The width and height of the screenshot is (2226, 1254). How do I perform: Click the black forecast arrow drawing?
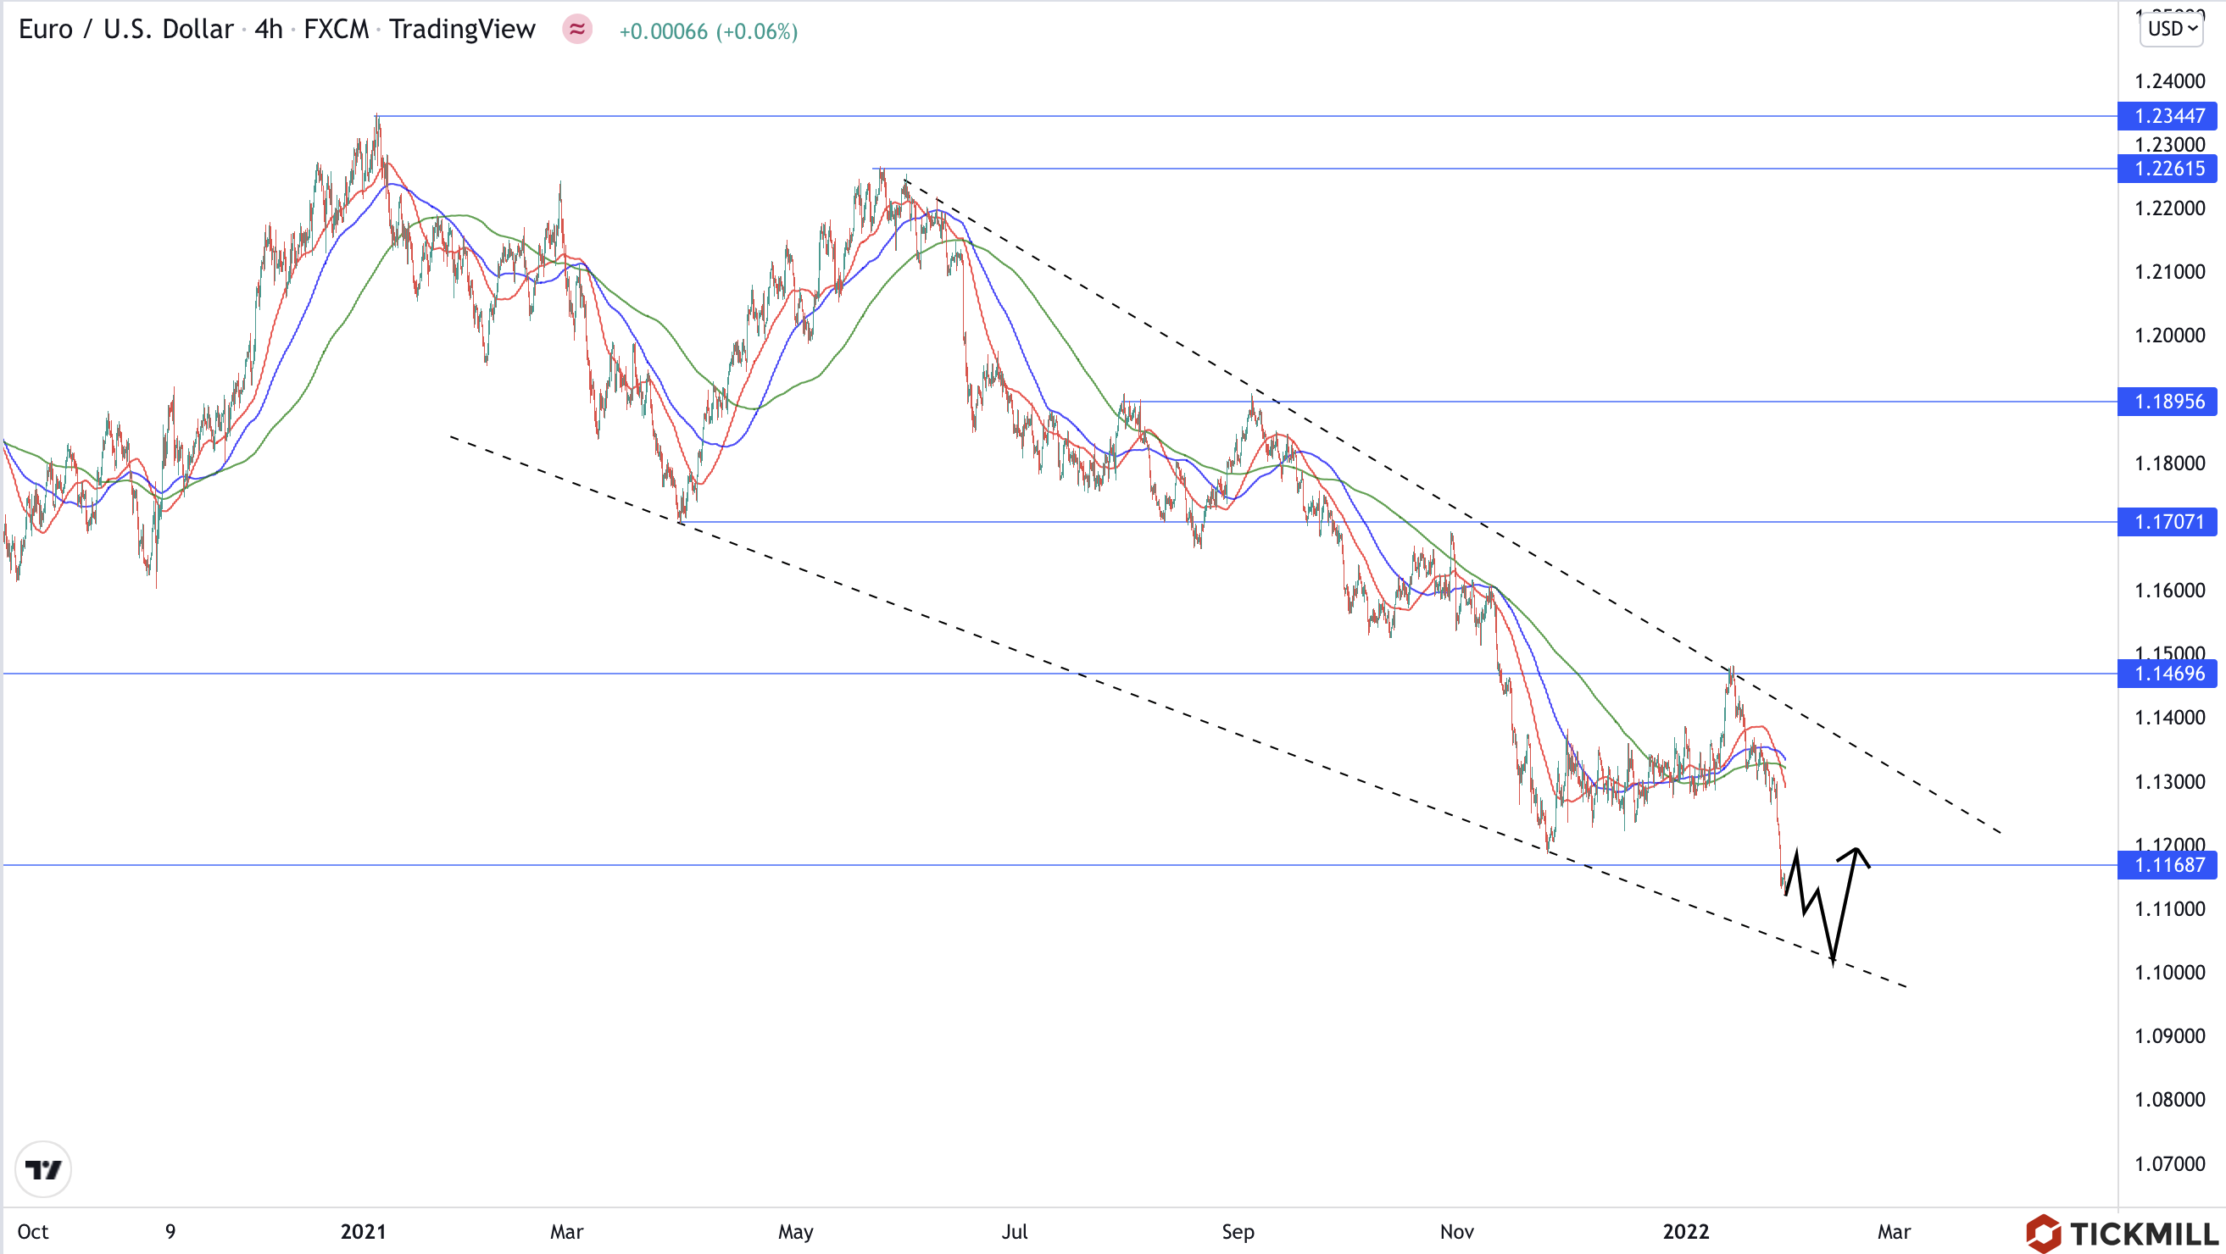[x=1845, y=901]
